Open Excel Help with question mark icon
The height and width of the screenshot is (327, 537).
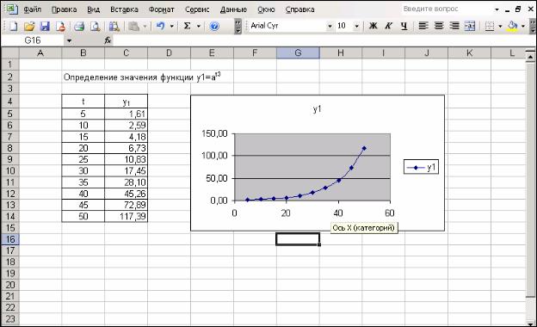point(214,26)
